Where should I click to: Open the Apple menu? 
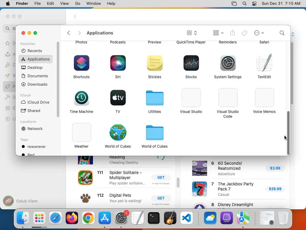(8, 4)
